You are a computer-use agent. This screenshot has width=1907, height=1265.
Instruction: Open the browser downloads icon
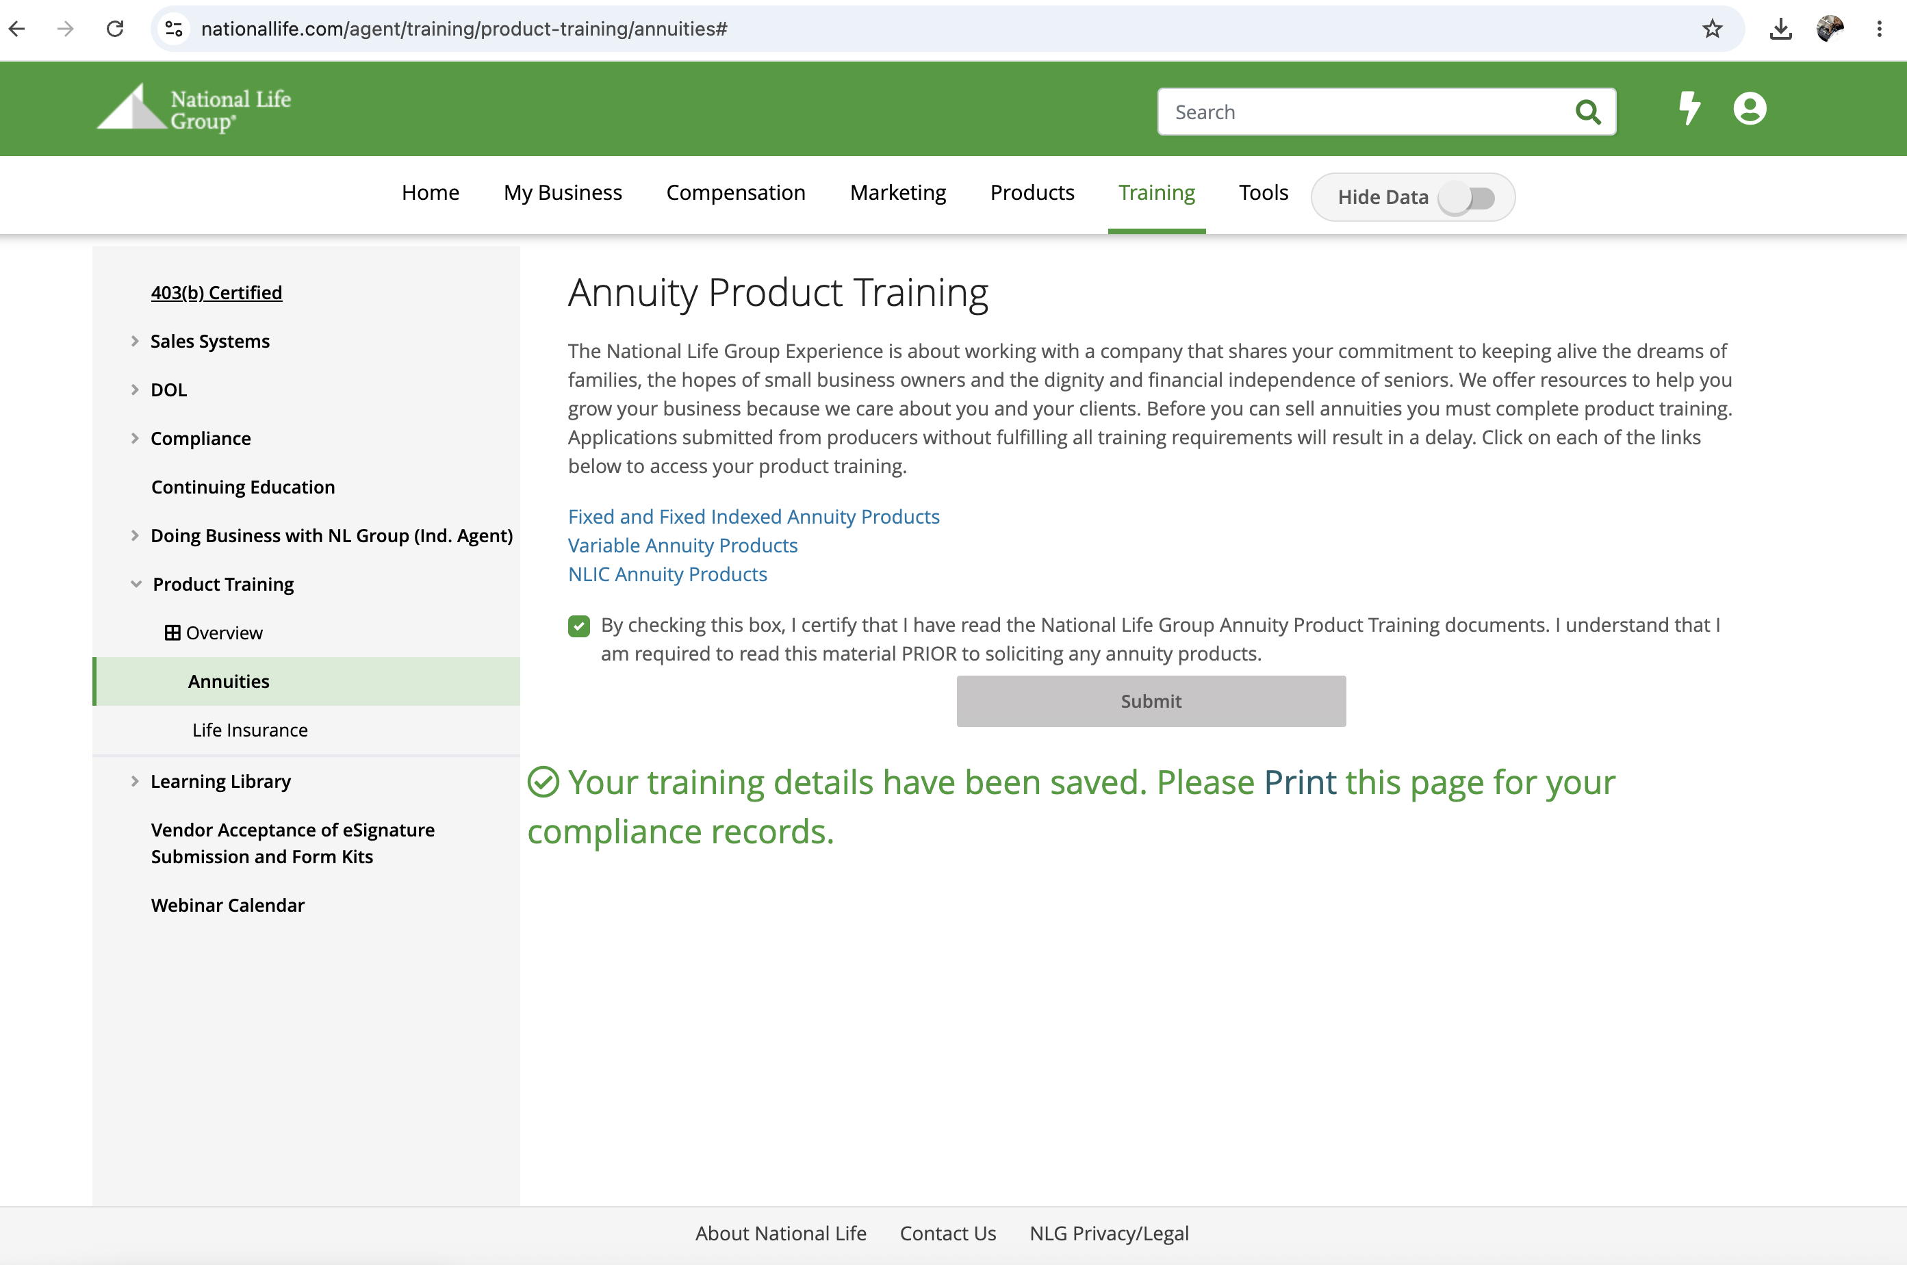tap(1780, 29)
